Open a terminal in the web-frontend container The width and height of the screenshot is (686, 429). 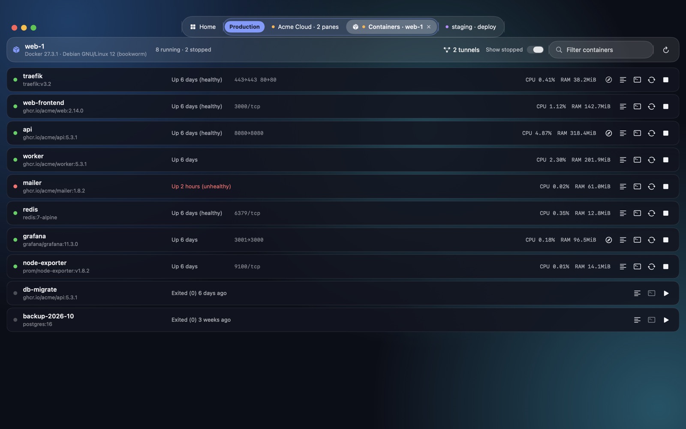(637, 106)
